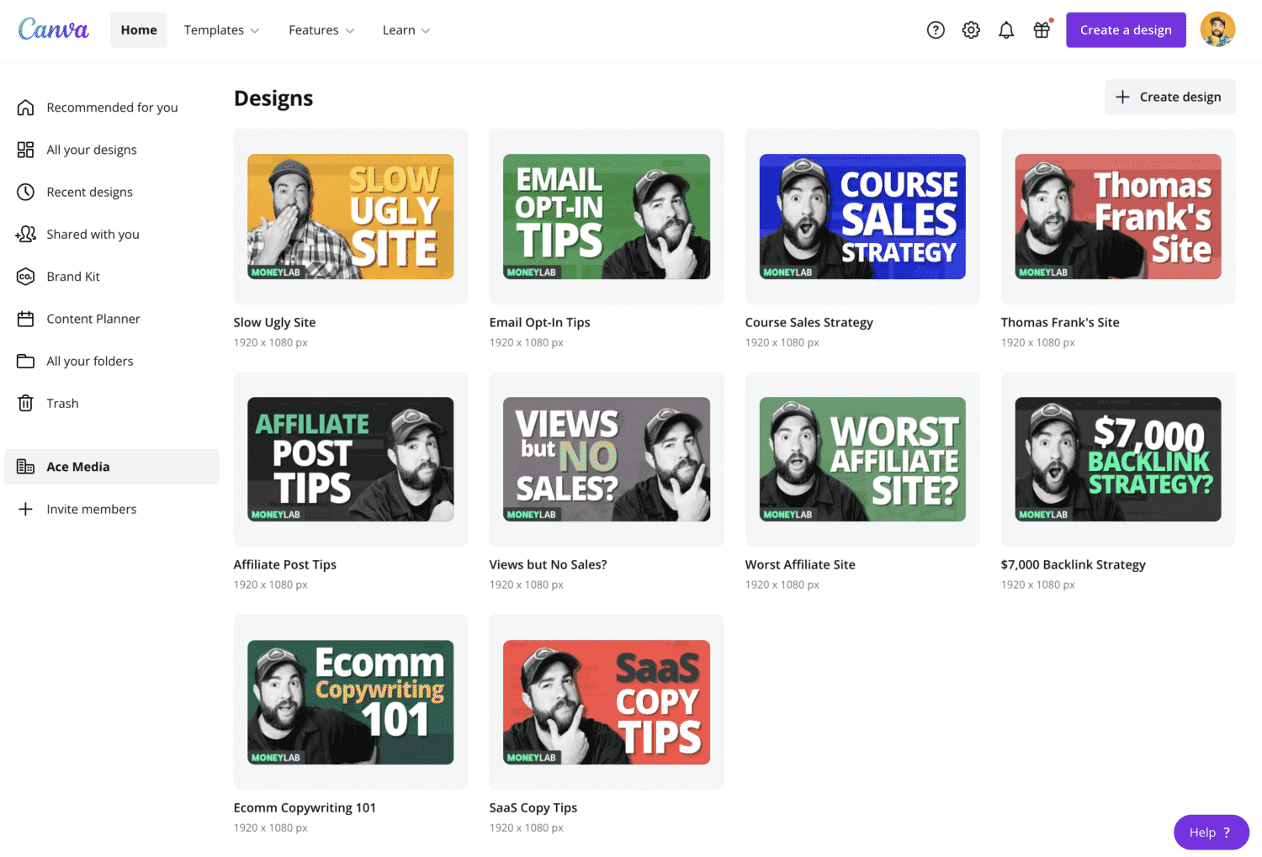Screen dimensions: 1262x857
Task: Select the Ace Media team
Action: (x=112, y=467)
